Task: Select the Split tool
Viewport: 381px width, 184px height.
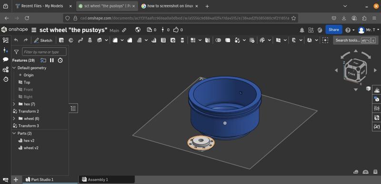Action: 228,40
